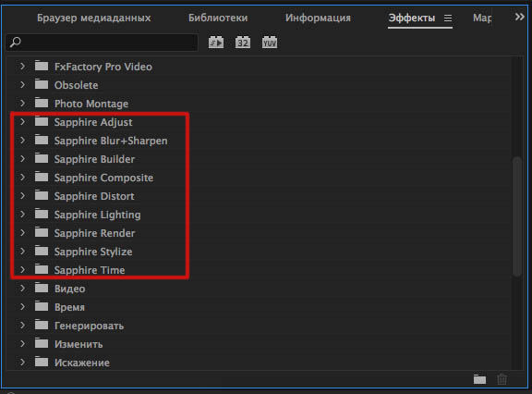
Task: Show hidden panel tabs via double chevron
Action: (519, 17)
